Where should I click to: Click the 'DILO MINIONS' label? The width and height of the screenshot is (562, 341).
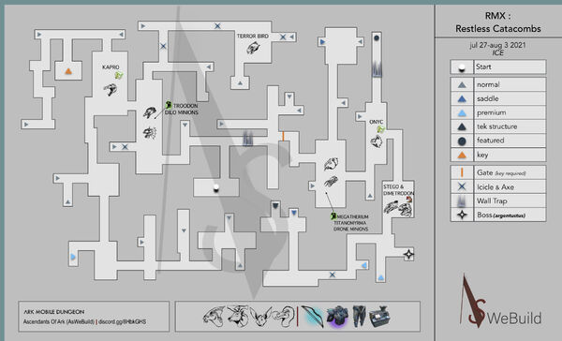coord(182,112)
